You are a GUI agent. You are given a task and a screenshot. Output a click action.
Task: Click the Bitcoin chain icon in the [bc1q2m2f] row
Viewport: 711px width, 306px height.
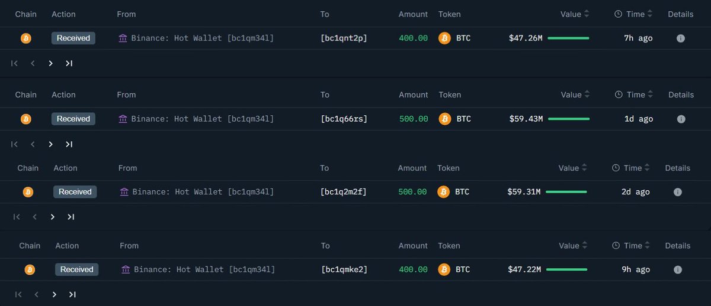(x=28, y=192)
